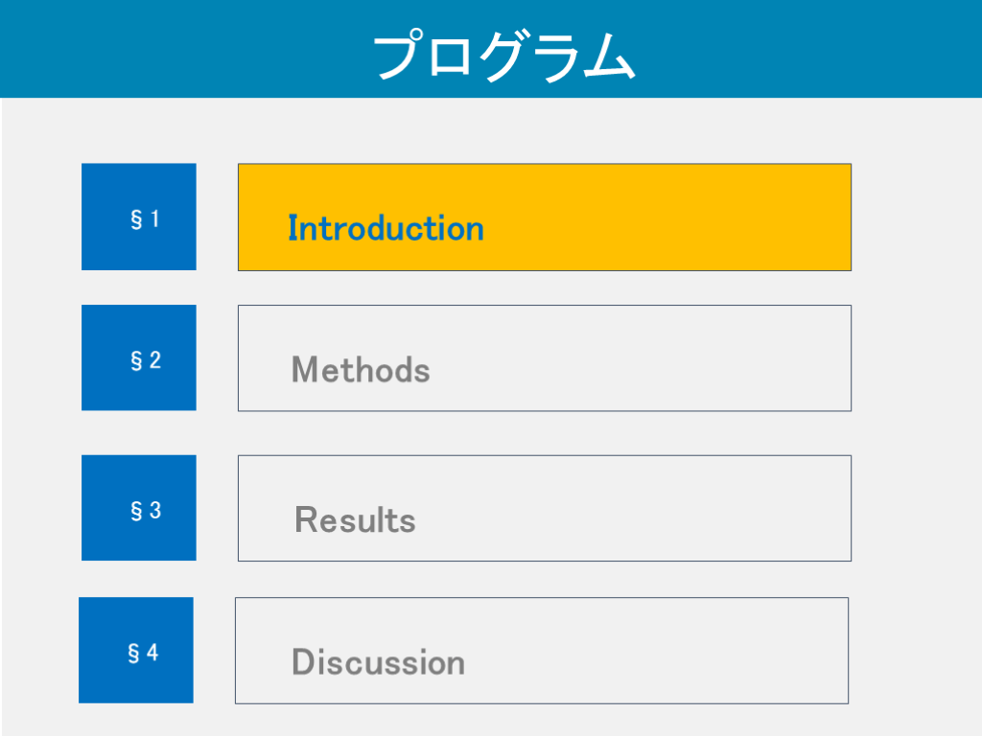Click blank space inside the Results box
The image size is (982, 736).
pyautogui.click(x=671, y=508)
